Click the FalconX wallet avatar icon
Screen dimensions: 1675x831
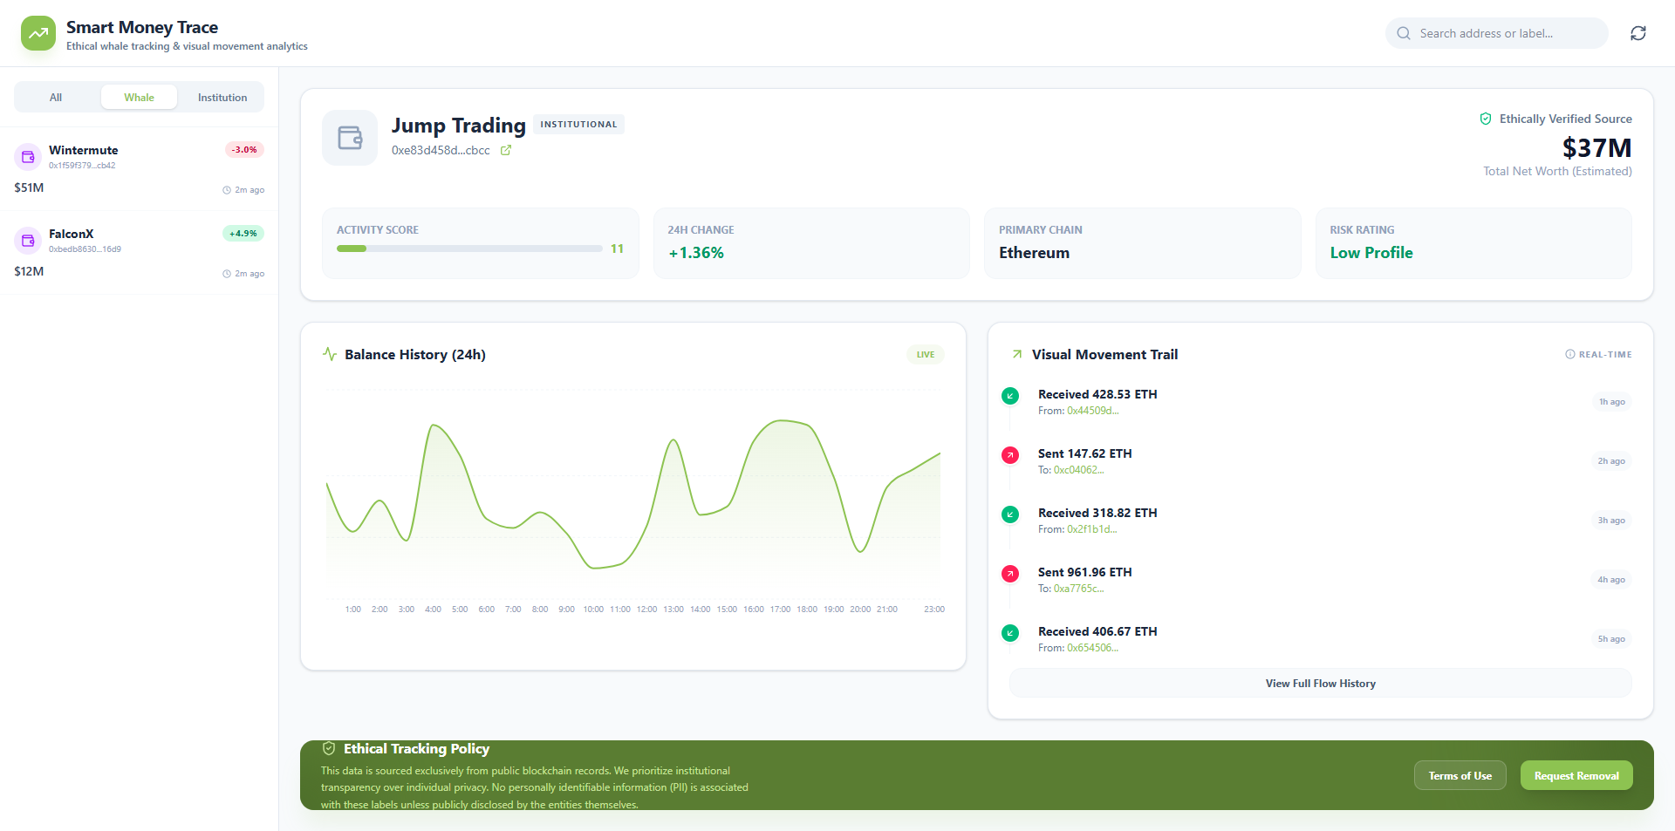tap(28, 241)
